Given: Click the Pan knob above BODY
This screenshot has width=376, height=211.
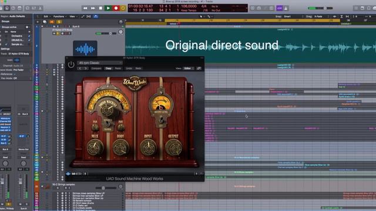Looking at the screenshot, I should 120,128.
